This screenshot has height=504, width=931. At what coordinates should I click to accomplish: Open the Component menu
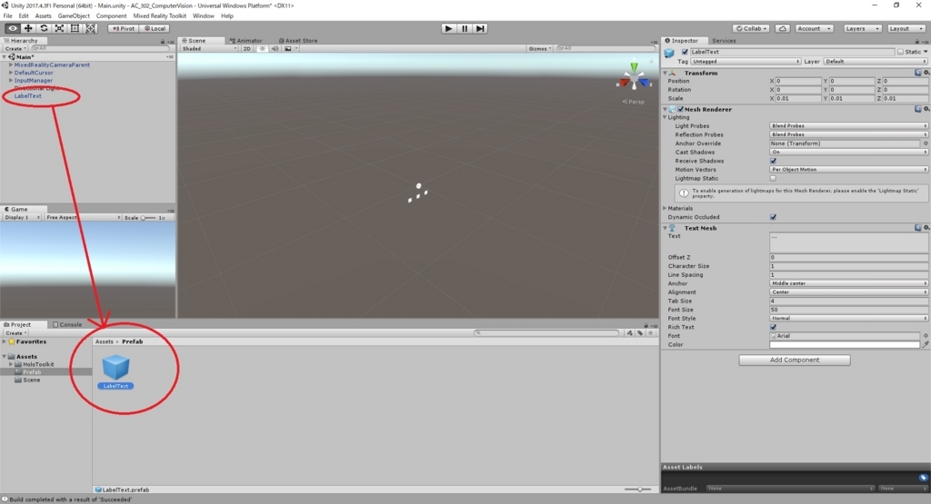[111, 16]
